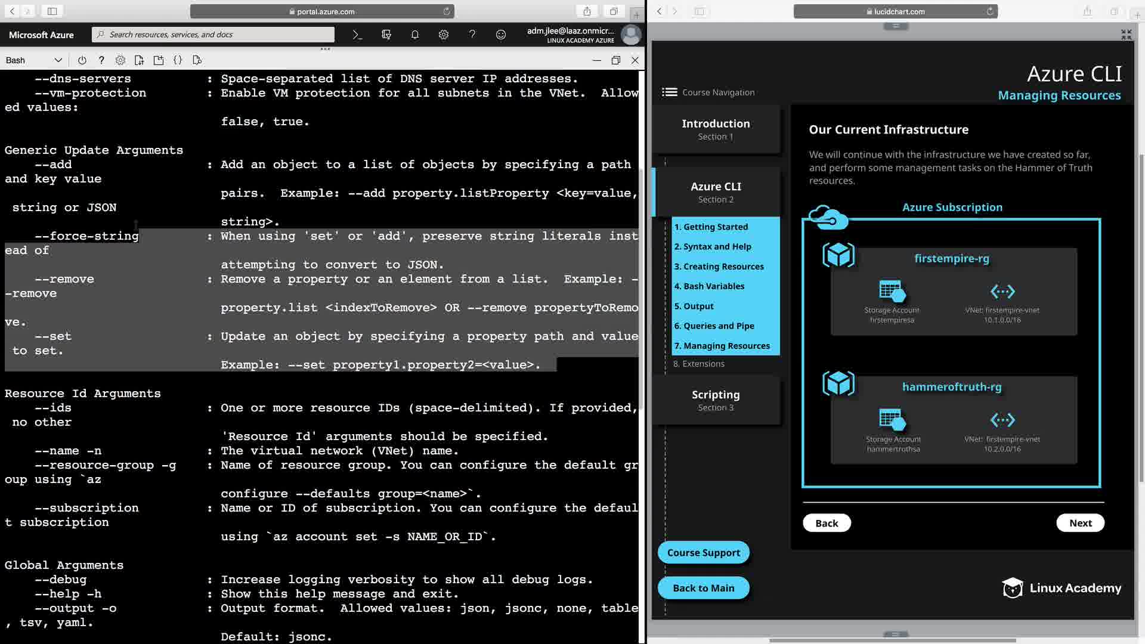1145x644 pixels.
Task: Restart Cloud Shell using the power icon
Action: click(x=82, y=60)
